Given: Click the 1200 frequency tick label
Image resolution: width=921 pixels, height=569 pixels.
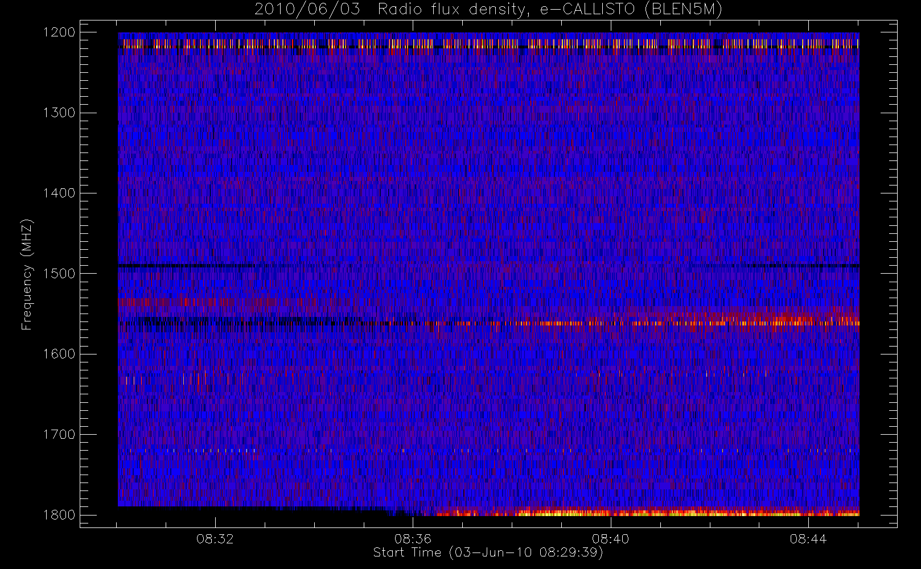Looking at the screenshot, I should click(59, 32).
